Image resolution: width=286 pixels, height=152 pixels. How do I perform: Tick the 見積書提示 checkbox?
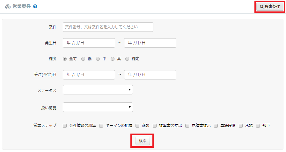187,126
